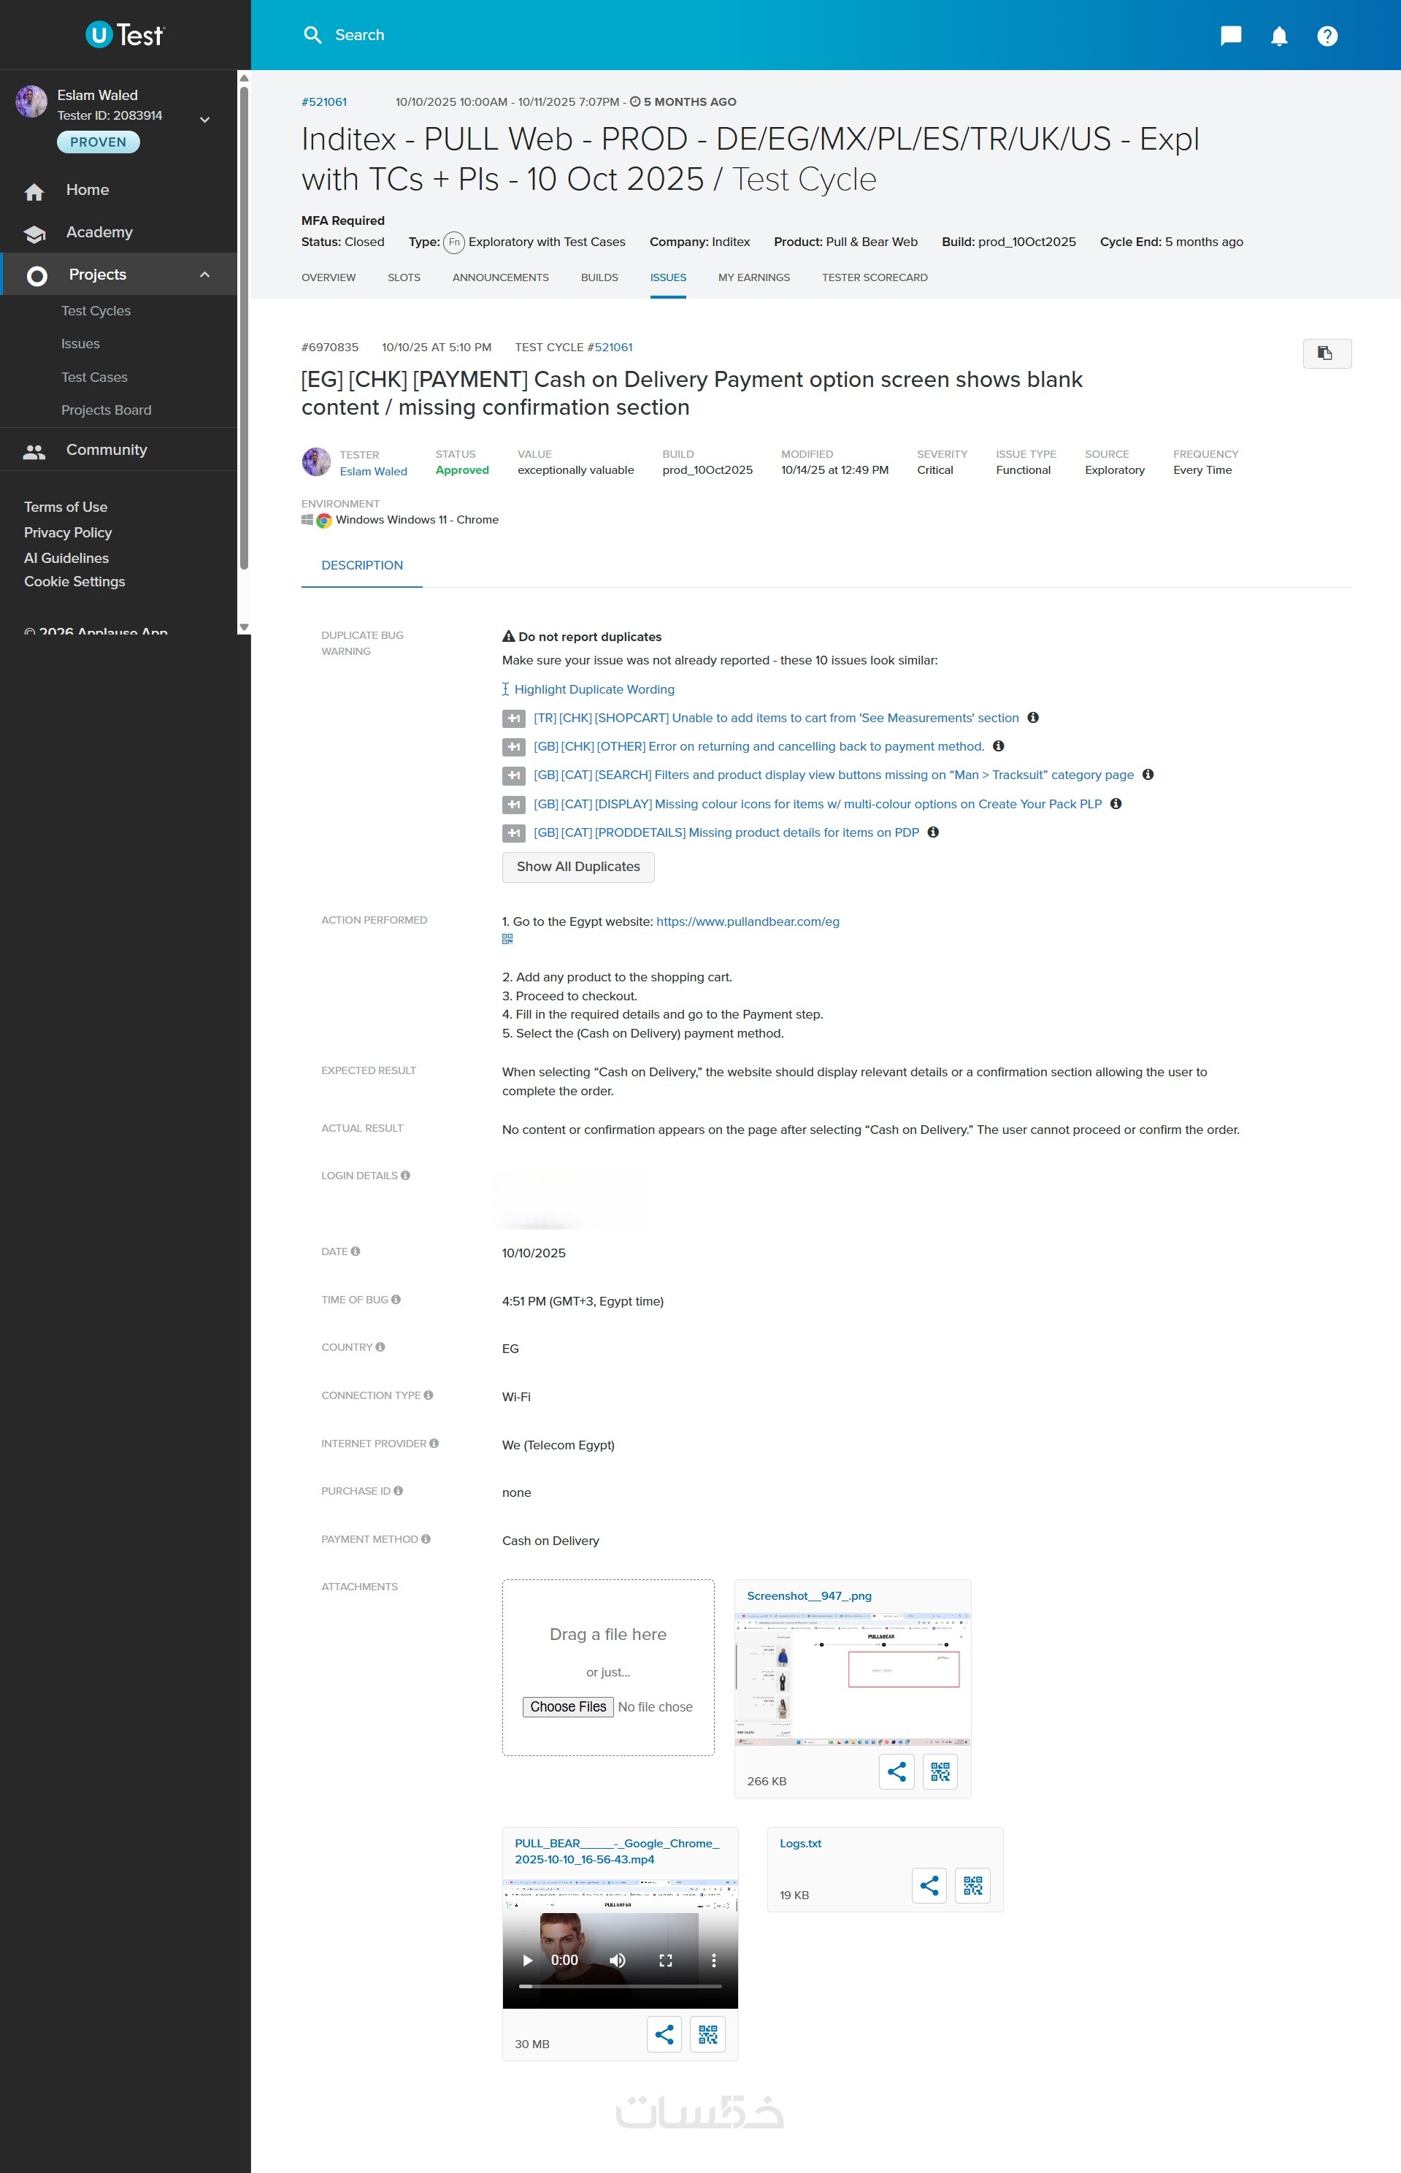The height and width of the screenshot is (2173, 1401).
Task: Open the Announcements tab
Action: (500, 277)
